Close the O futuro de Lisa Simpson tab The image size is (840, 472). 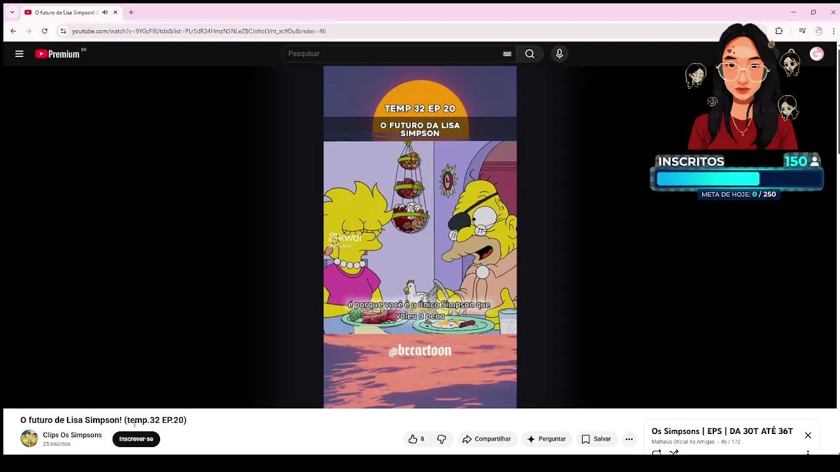coord(115,12)
